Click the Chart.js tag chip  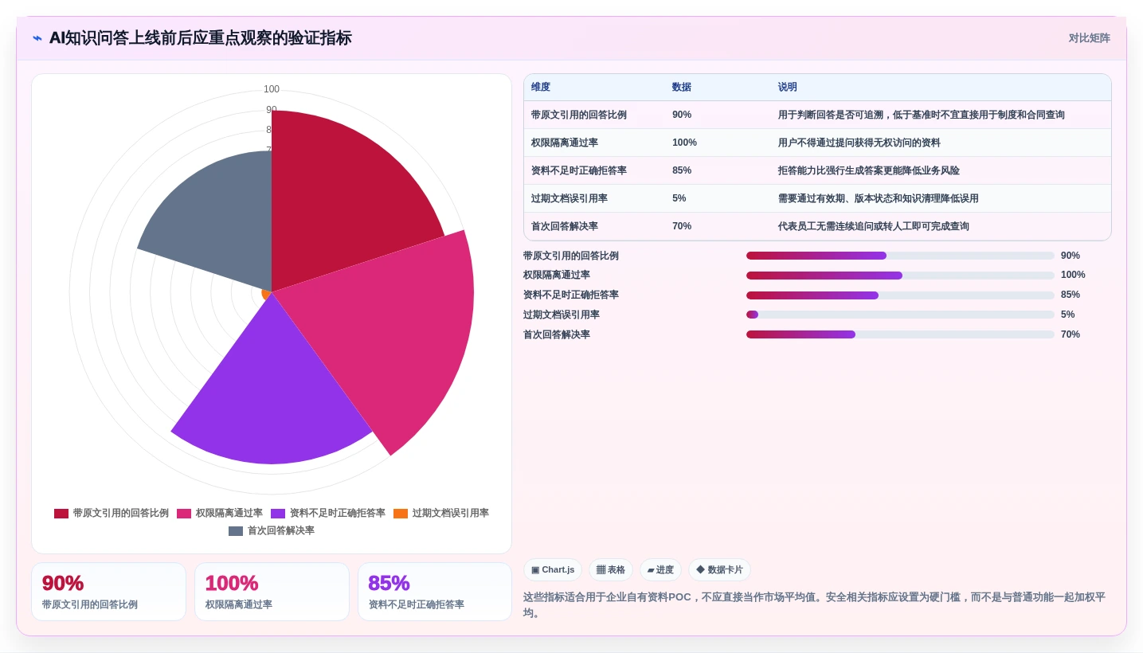coord(553,570)
